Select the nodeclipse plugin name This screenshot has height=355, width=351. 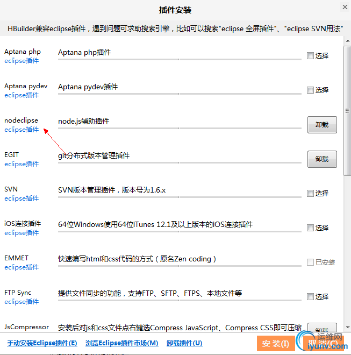point(22,120)
